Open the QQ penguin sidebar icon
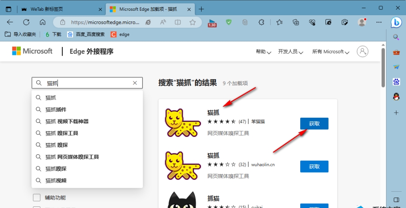 396,97
